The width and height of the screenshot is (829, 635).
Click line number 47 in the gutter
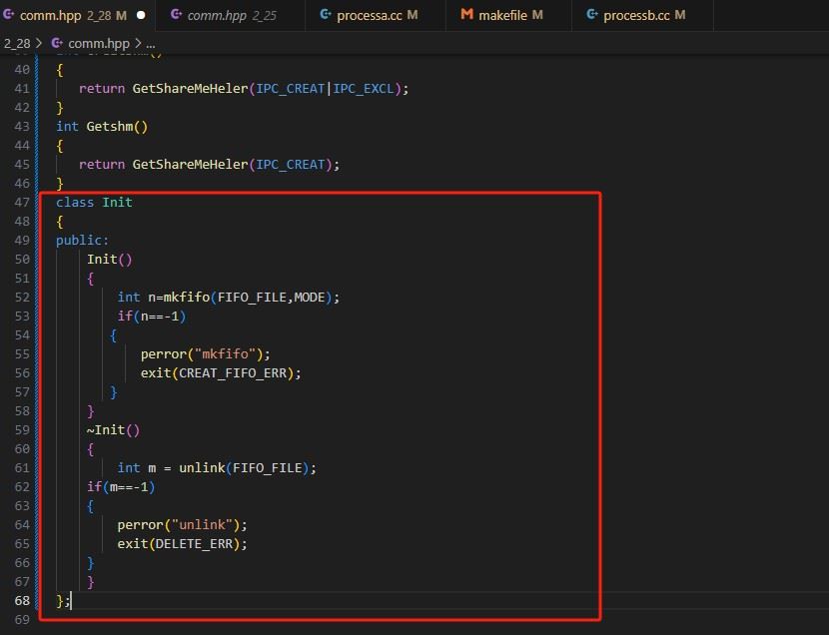(x=22, y=203)
